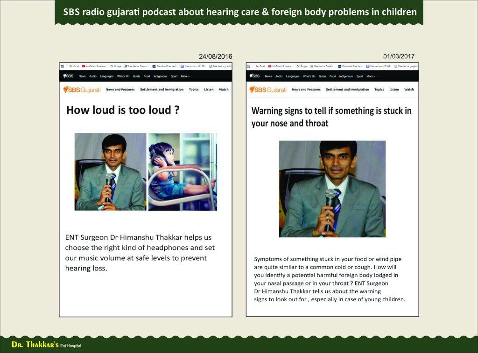Open Settlement and Immigration on 'How loud' page

(x=162, y=90)
